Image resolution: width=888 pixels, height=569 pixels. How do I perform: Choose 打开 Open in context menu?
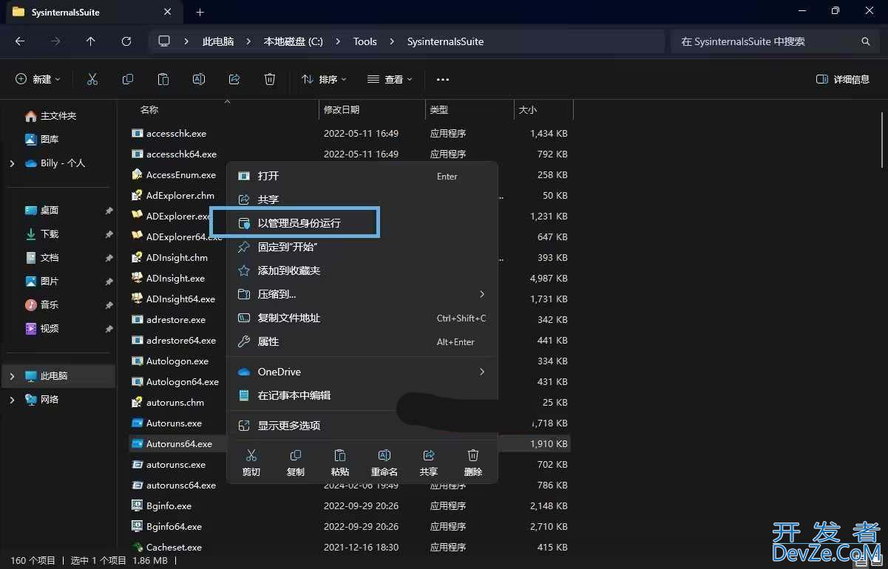click(362, 176)
